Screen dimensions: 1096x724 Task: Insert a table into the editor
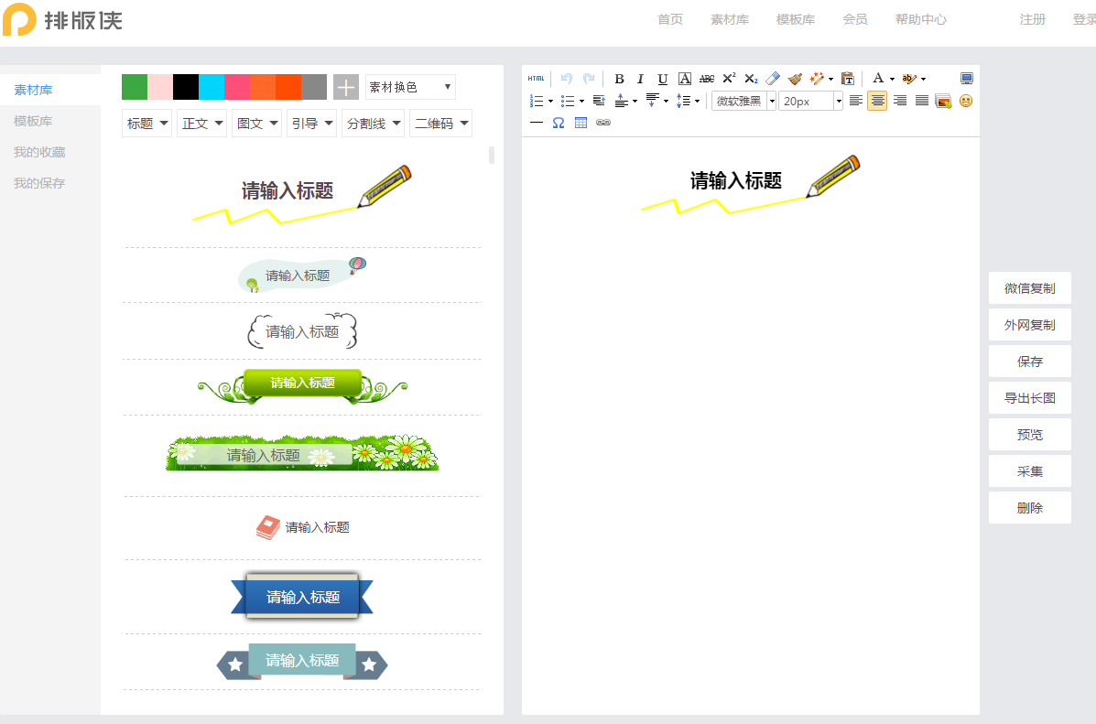coord(581,123)
